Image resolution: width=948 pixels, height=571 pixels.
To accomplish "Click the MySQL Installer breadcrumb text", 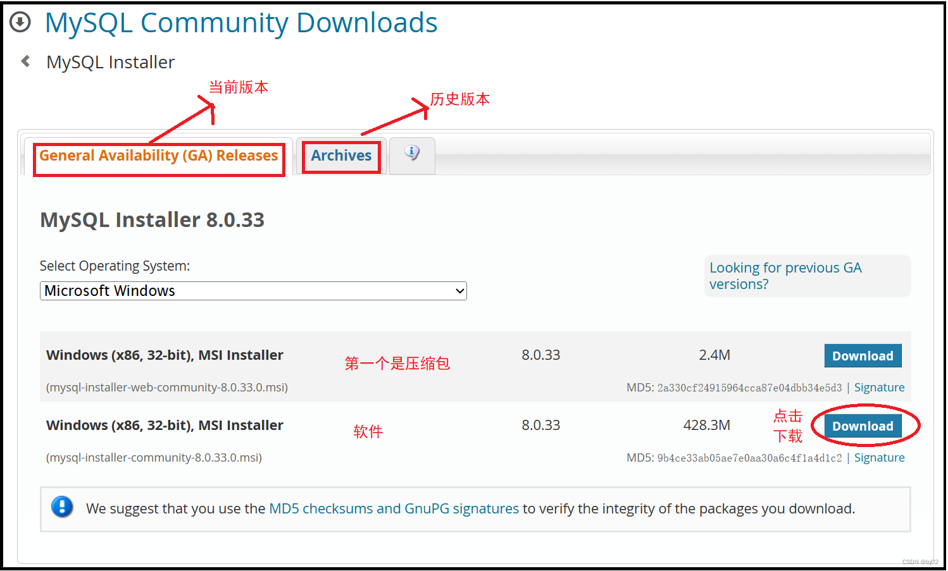I will (111, 62).
